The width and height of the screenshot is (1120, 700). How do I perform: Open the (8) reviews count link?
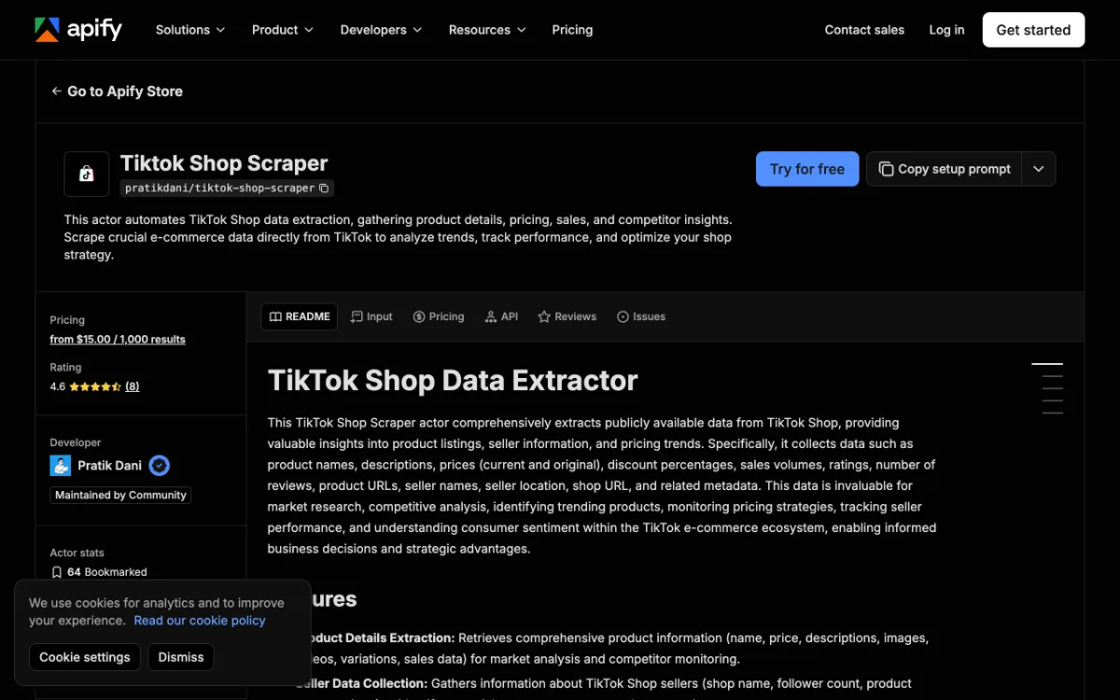[133, 386]
